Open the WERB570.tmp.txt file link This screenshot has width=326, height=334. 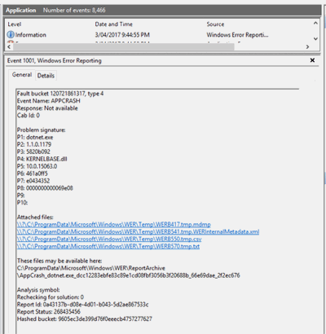tap(108, 247)
